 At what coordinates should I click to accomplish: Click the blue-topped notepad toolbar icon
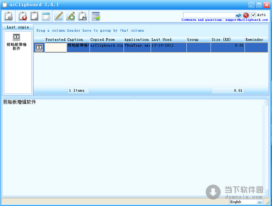point(46,16)
